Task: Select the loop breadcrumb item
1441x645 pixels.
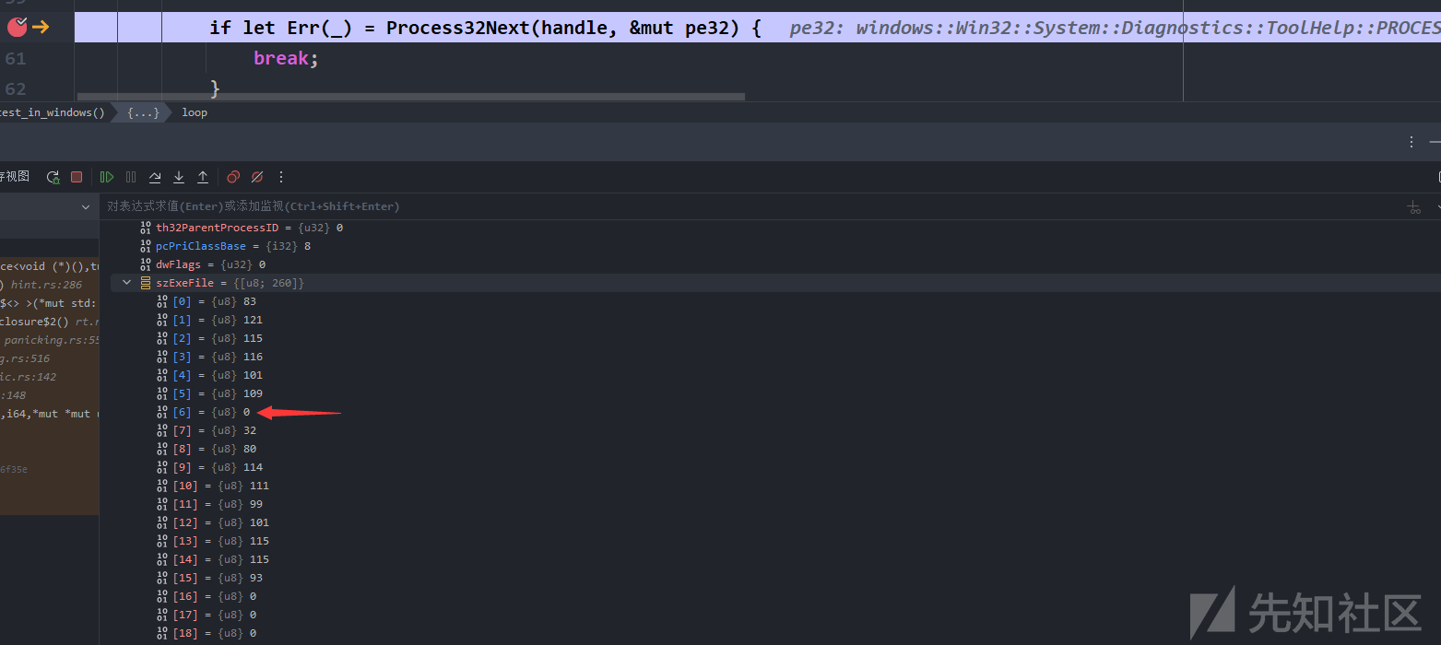Action: (195, 112)
